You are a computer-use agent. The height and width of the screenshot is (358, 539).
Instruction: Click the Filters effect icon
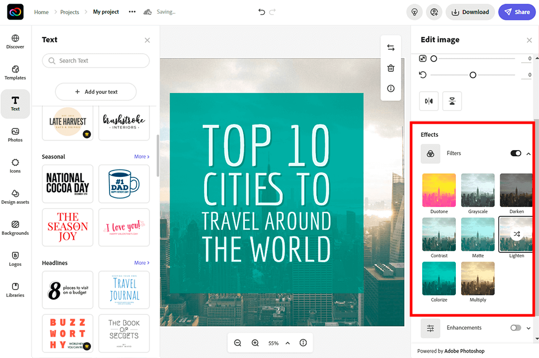[431, 153]
